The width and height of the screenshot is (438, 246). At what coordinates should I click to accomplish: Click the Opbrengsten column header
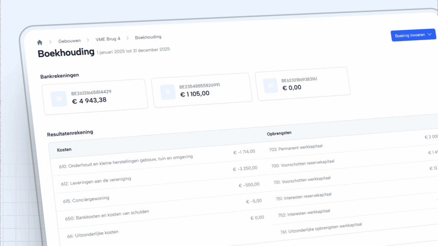point(279,133)
